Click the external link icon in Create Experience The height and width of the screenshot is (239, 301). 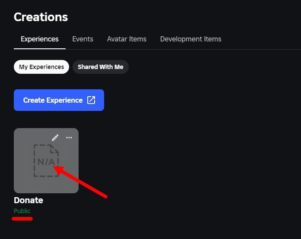coord(91,100)
